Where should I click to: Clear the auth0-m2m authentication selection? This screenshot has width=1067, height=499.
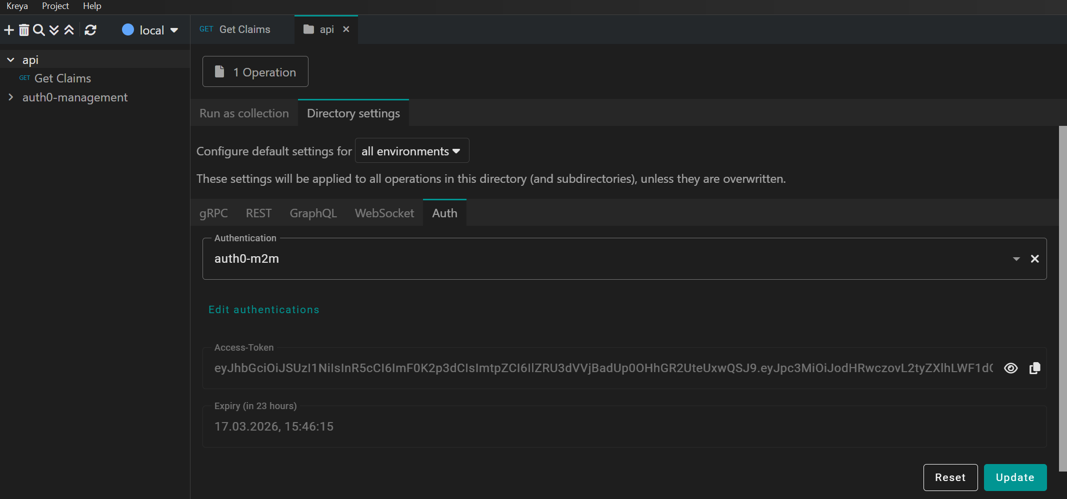click(1034, 259)
